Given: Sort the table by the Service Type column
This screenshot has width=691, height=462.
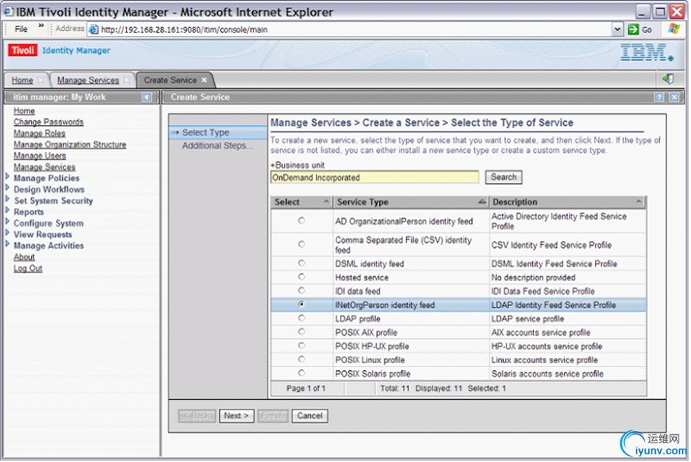Looking at the screenshot, I should point(482,202).
